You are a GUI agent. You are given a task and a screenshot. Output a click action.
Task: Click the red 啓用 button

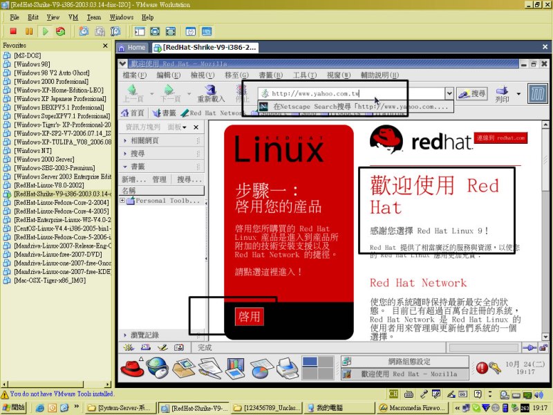[x=249, y=316]
